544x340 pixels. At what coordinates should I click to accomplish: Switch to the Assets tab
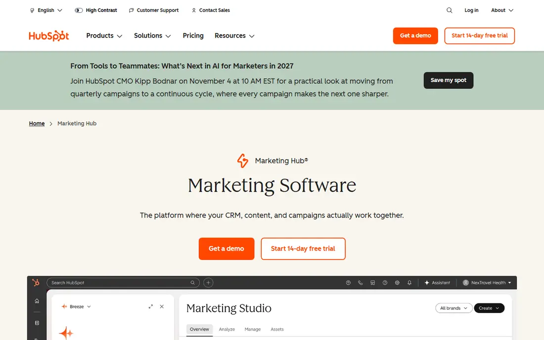pos(277,329)
